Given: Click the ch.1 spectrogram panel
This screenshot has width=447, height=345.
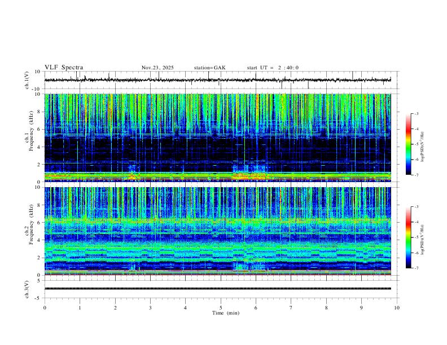Looking at the screenshot, I should click(218, 138).
